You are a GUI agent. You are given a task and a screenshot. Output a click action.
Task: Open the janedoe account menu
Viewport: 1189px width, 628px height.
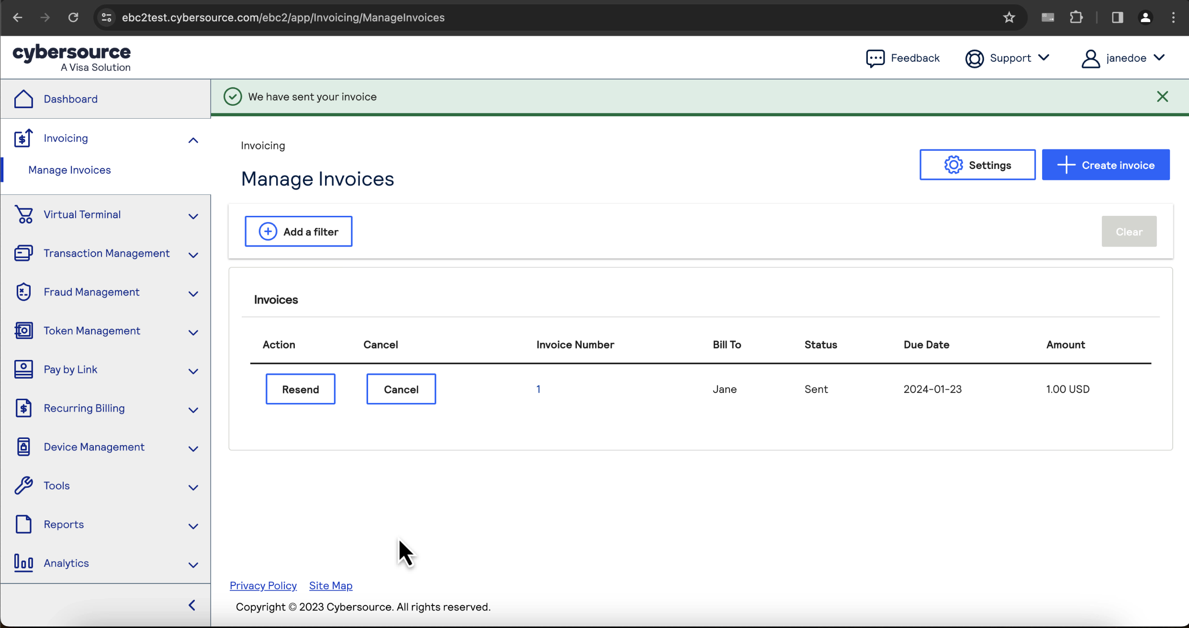pyautogui.click(x=1123, y=58)
